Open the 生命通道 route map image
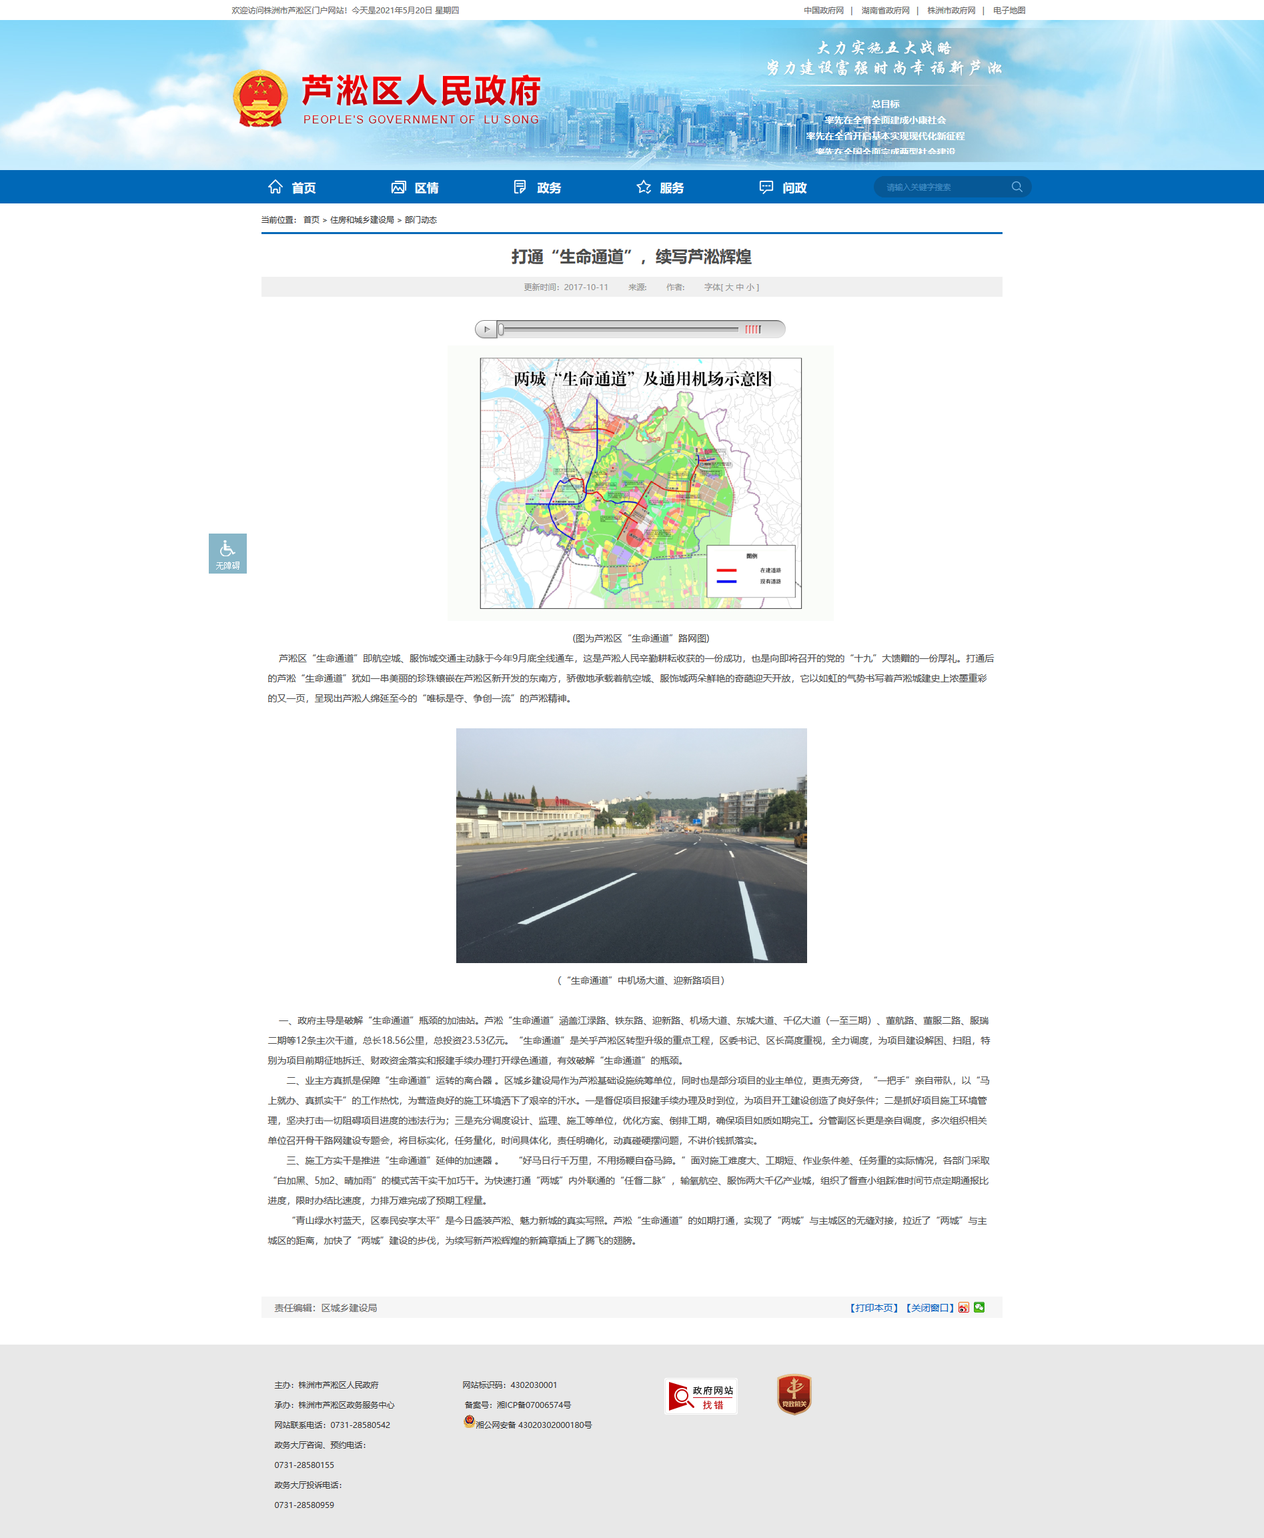This screenshot has height=1538, width=1264. [641, 484]
